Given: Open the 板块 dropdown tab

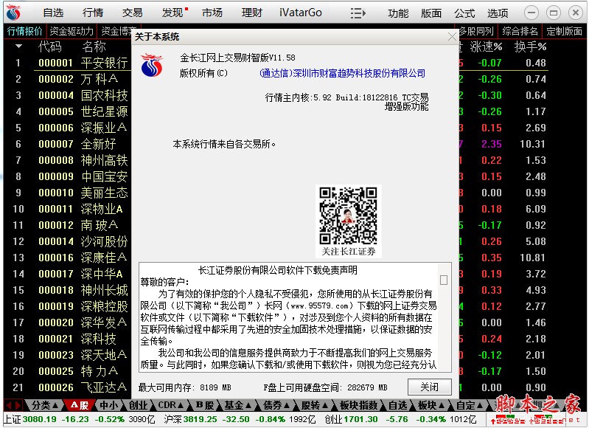Looking at the screenshot, I should click(x=431, y=405).
